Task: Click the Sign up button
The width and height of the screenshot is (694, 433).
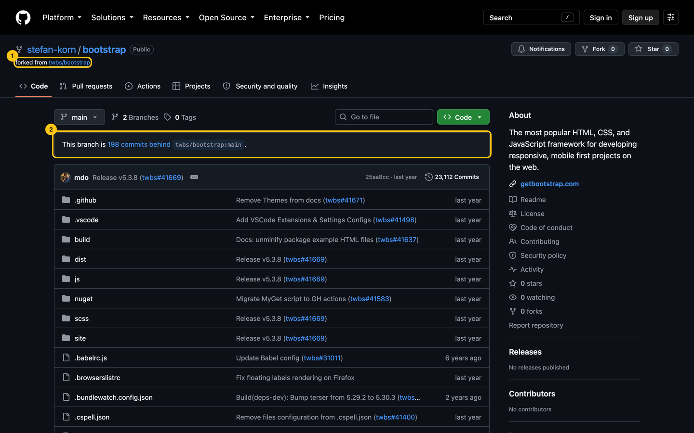Action: [x=641, y=18]
